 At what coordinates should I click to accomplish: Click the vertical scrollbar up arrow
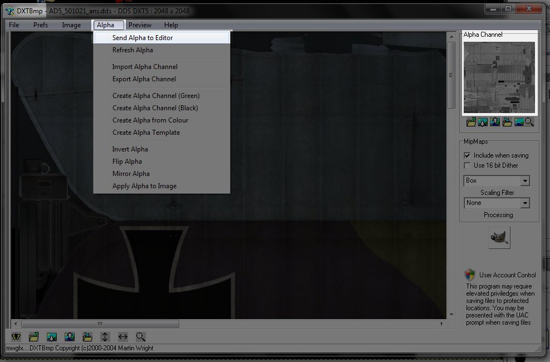click(451, 37)
